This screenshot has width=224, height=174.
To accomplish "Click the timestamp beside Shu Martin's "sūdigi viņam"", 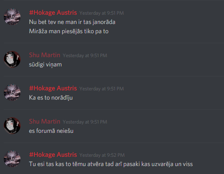I will (x=85, y=55).
